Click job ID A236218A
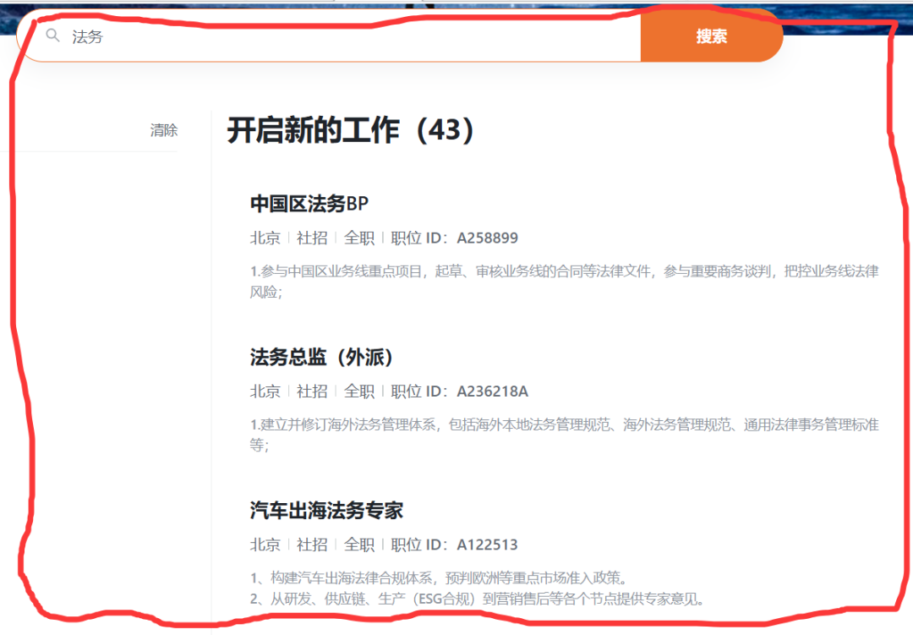This screenshot has width=913, height=635. tap(492, 391)
